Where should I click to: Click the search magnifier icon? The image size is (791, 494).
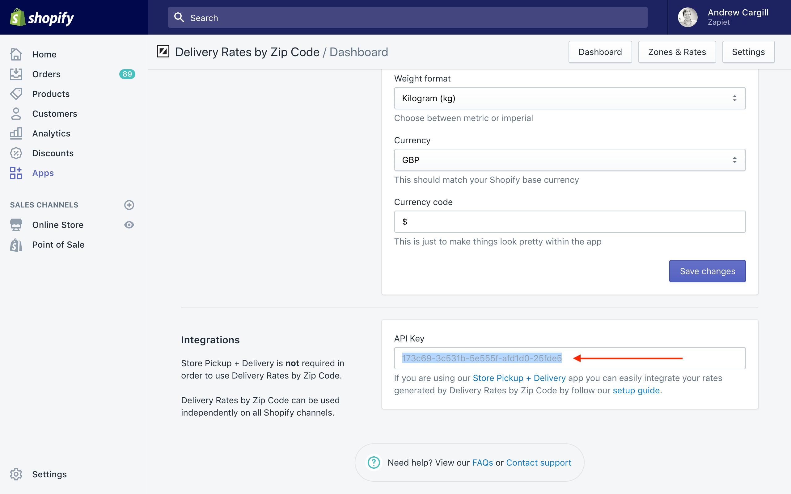tap(179, 17)
